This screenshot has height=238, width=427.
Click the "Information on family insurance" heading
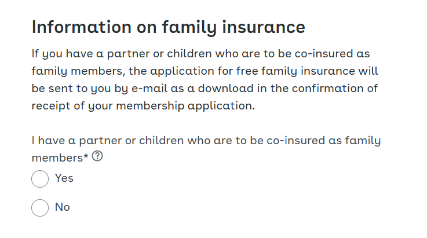pos(168,27)
